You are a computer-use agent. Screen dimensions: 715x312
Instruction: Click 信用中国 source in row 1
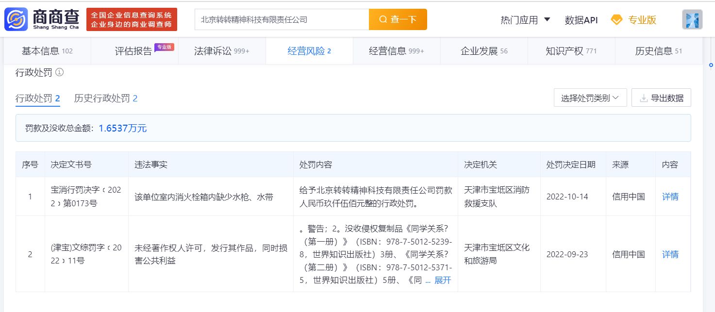pos(629,197)
